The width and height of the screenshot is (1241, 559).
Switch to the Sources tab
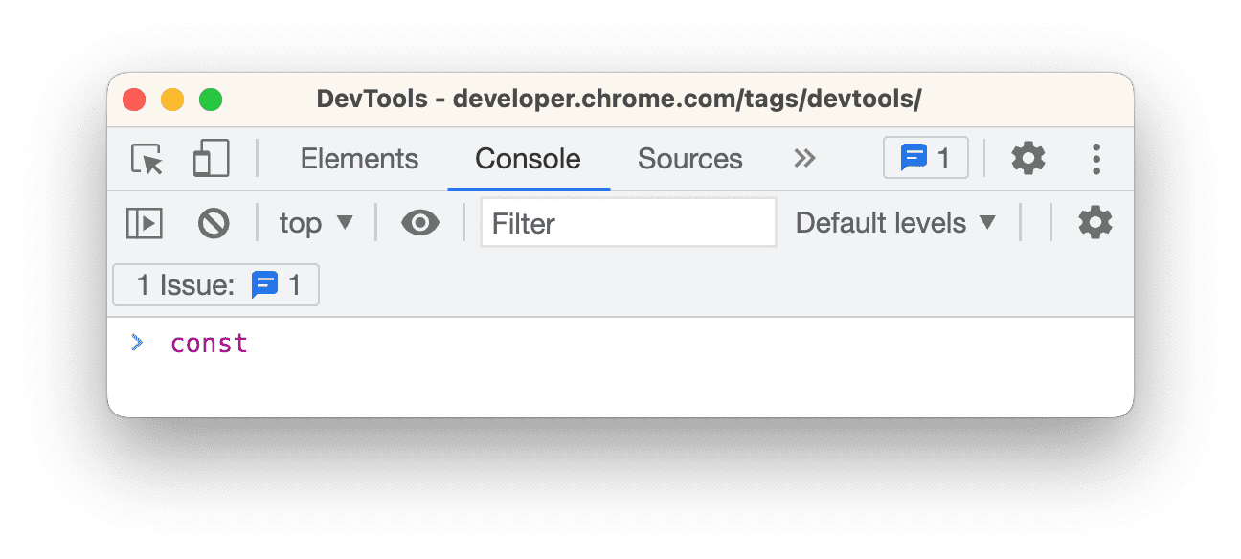tap(689, 159)
